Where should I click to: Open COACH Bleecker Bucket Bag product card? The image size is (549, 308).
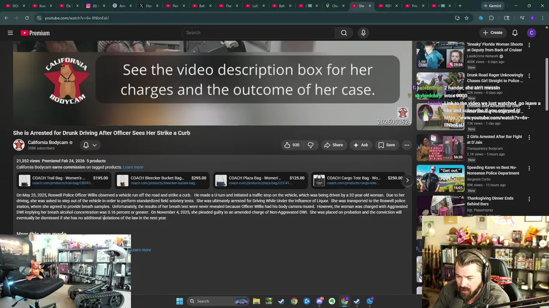162,181
